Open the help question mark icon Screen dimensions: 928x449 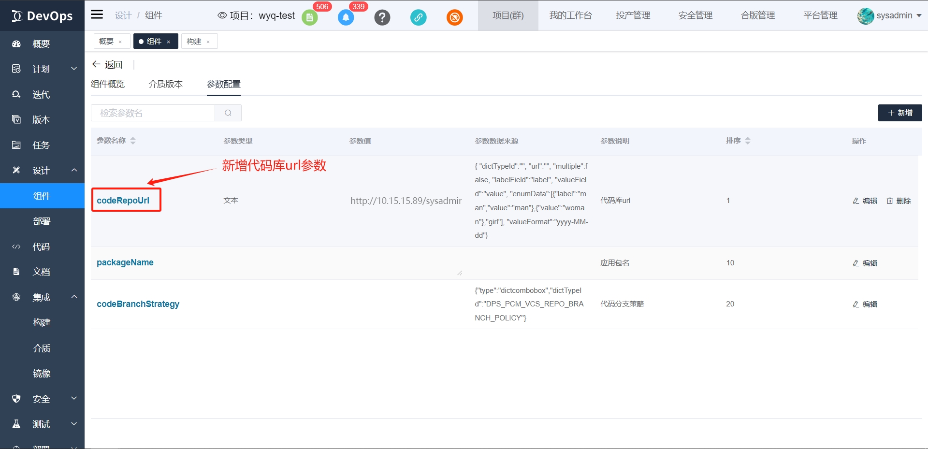(382, 18)
